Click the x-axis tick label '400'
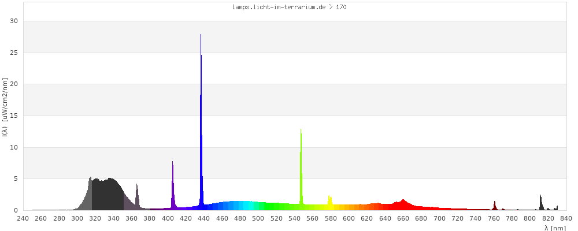 [x=168, y=218]
